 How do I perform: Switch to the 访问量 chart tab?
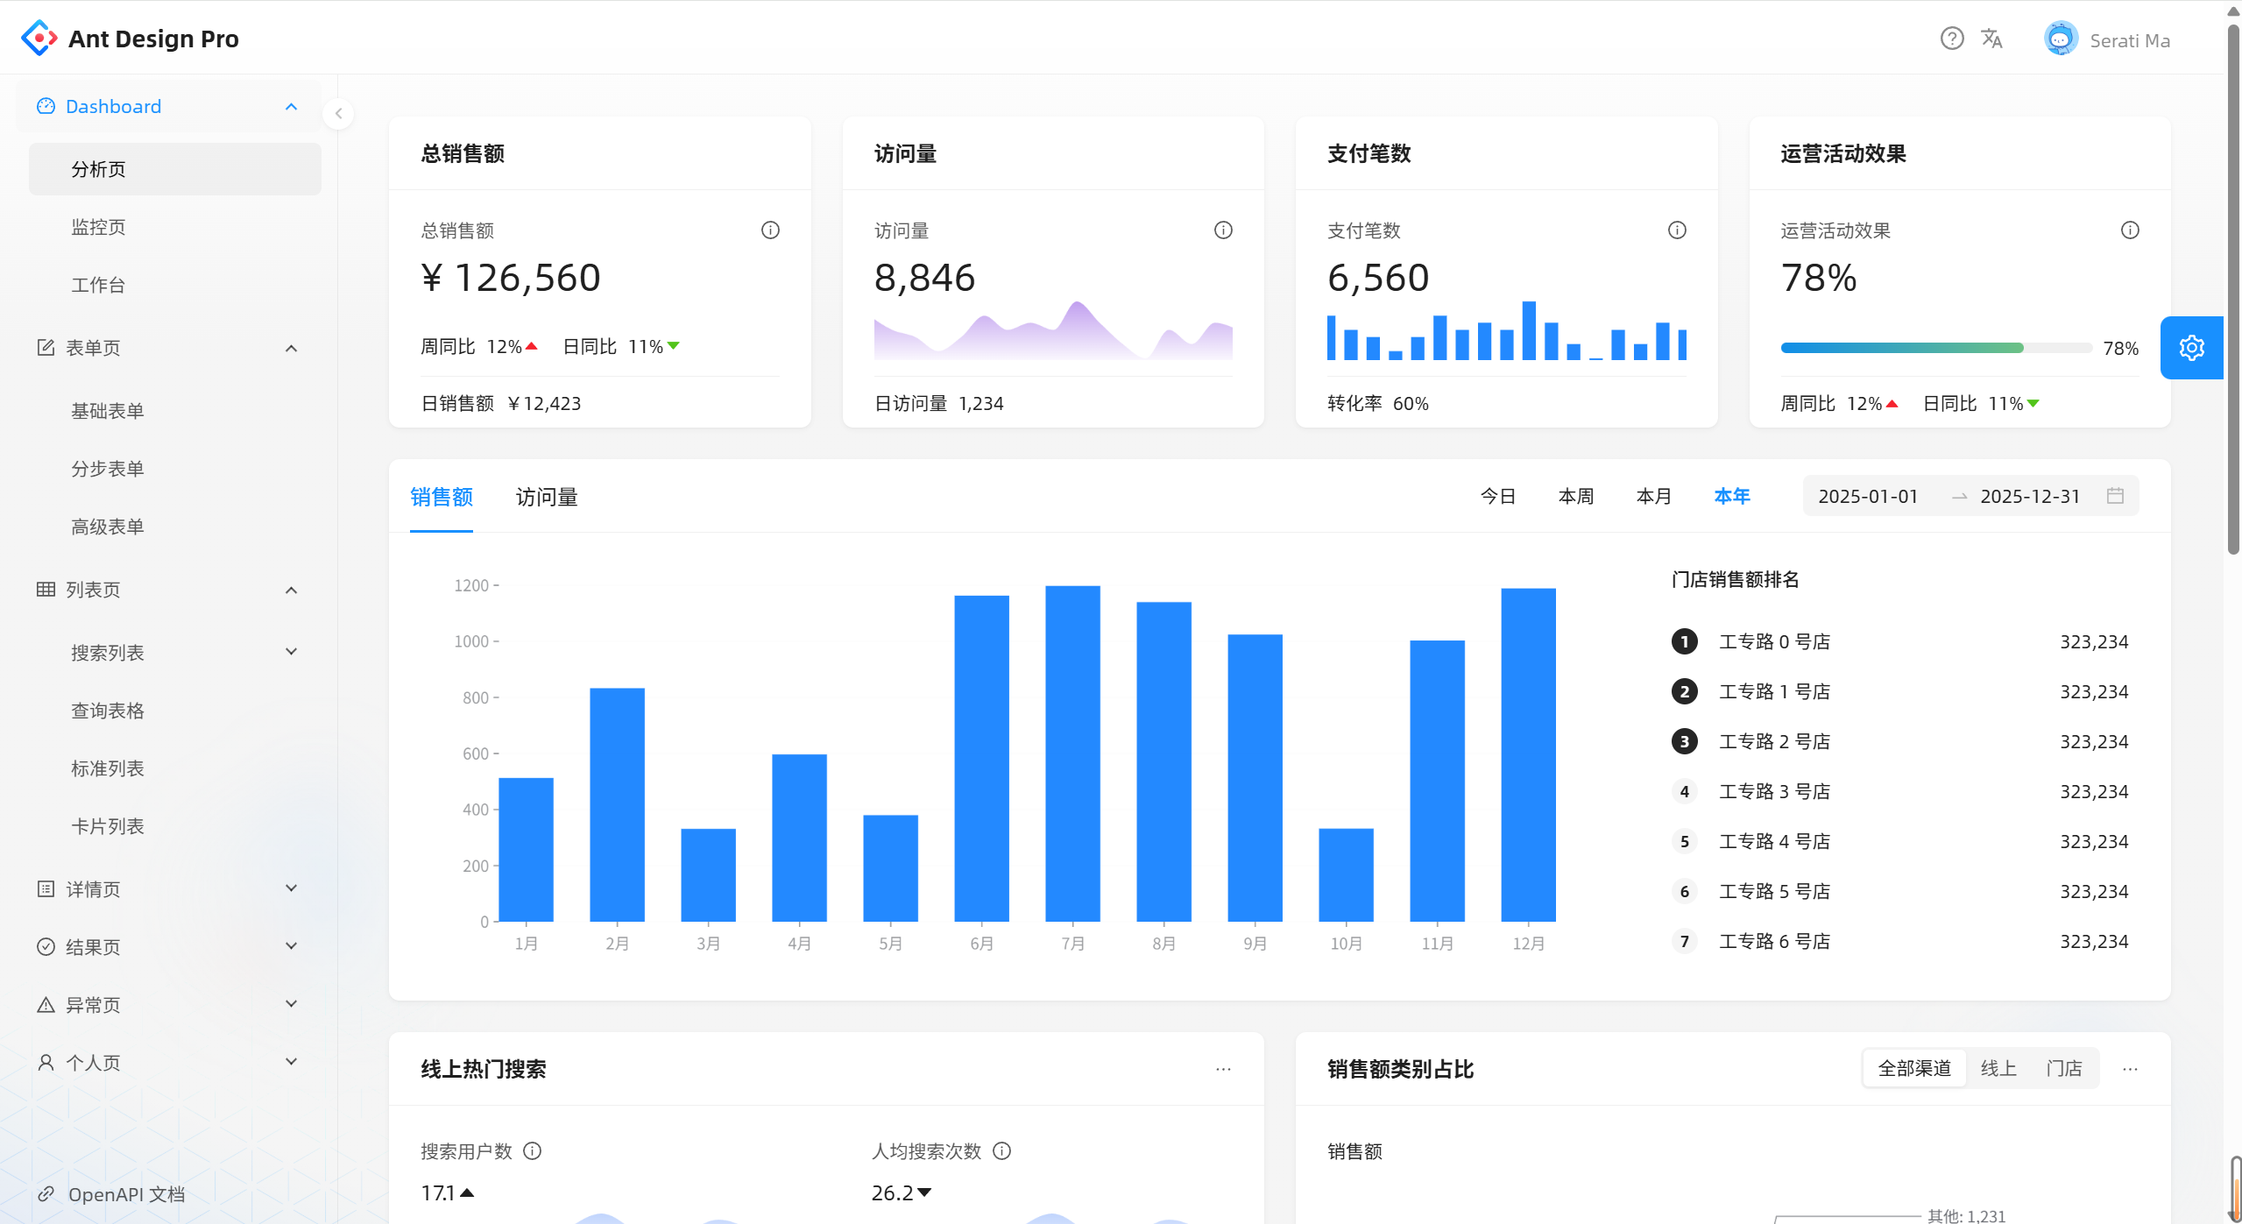pos(547,497)
